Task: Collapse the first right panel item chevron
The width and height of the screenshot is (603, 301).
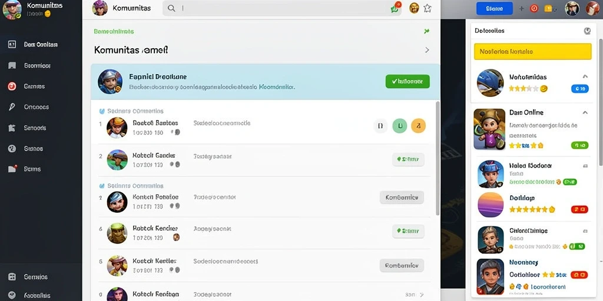Action: point(585,76)
